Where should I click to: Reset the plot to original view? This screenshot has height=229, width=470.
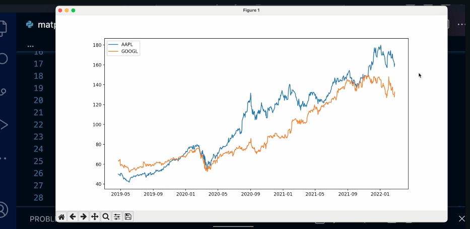click(61, 217)
